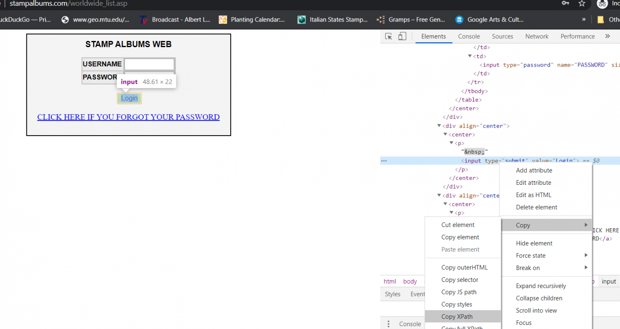The height and width of the screenshot is (329, 620).
Task: Open the Console drawer three-dot menu
Action: click(x=389, y=324)
